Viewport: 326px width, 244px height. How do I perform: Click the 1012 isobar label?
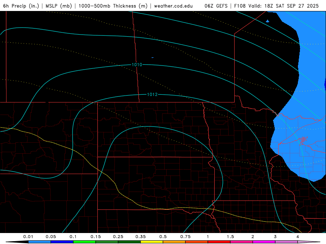(x=152, y=95)
